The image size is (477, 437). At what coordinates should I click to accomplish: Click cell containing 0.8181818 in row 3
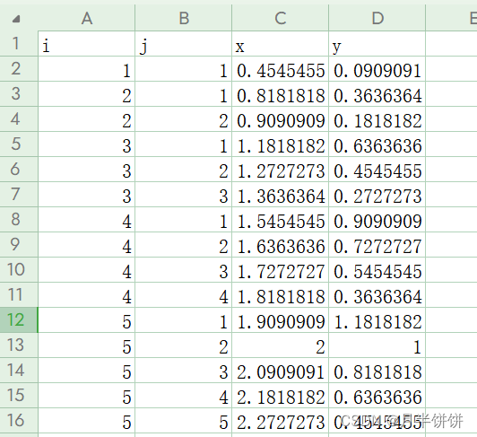click(280, 94)
